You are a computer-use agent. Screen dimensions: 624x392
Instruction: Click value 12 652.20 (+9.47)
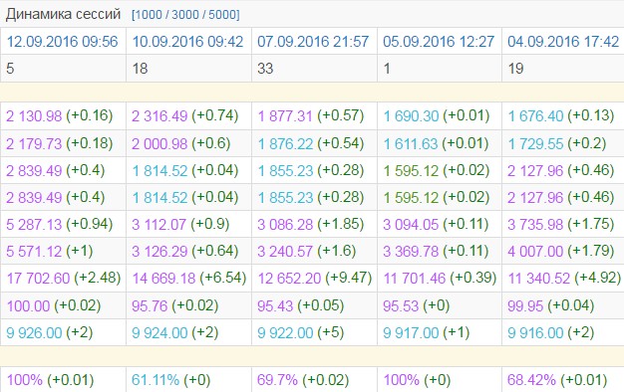315,278
